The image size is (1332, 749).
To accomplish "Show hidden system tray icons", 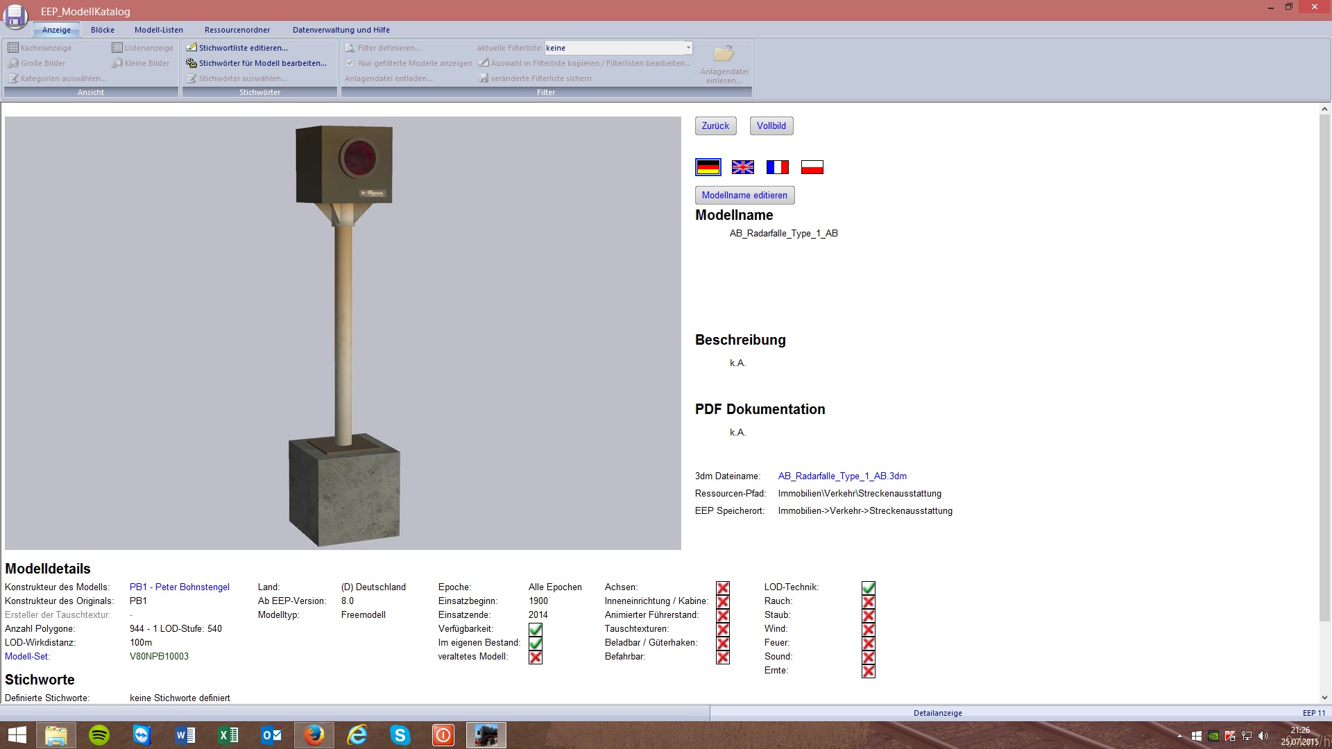I will click(1179, 736).
